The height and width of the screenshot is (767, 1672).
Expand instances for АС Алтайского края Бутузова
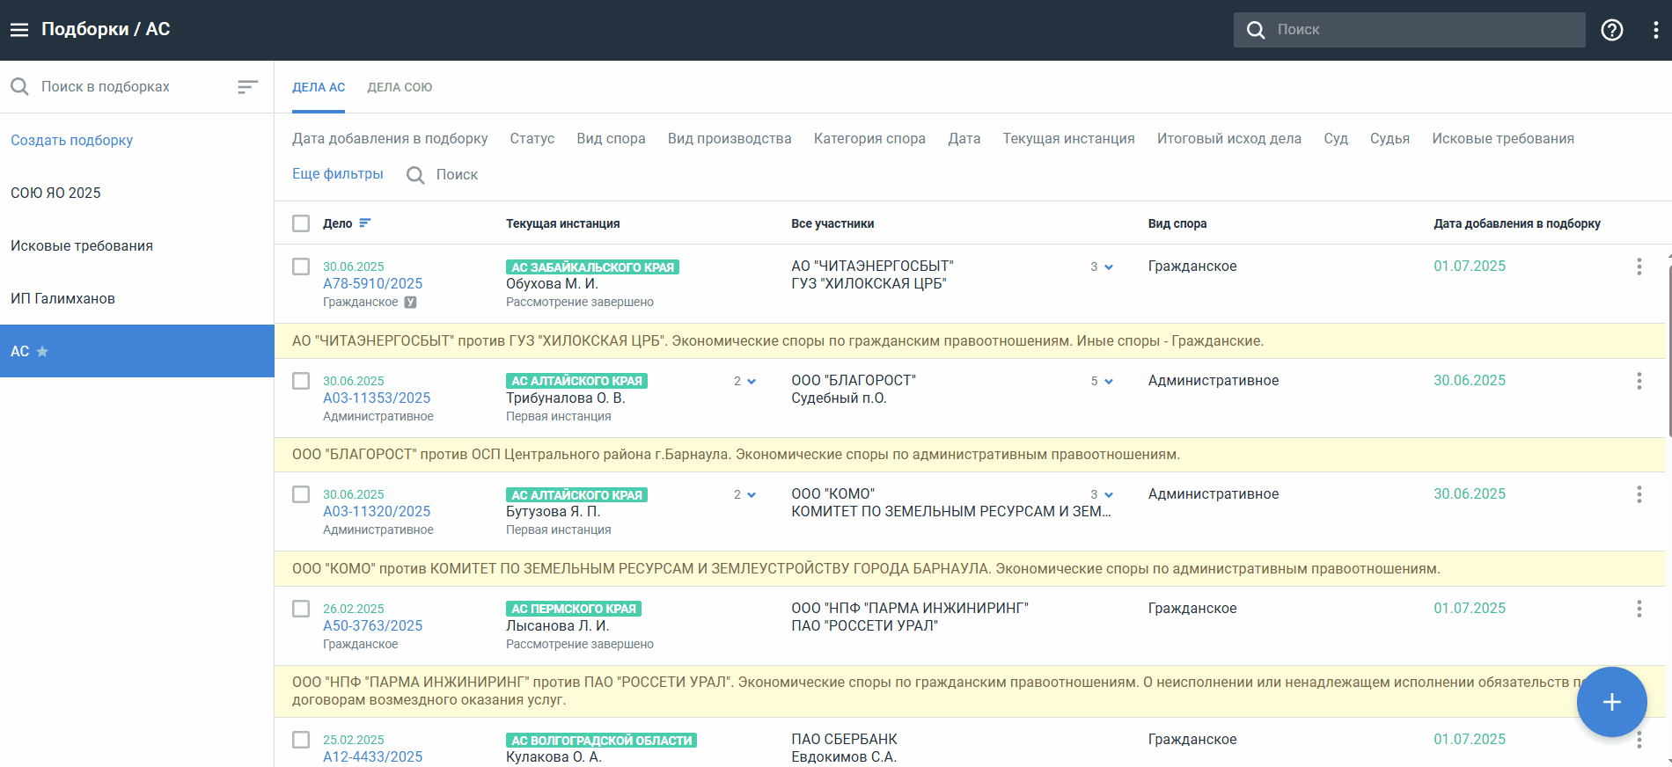click(x=744, y=495)
